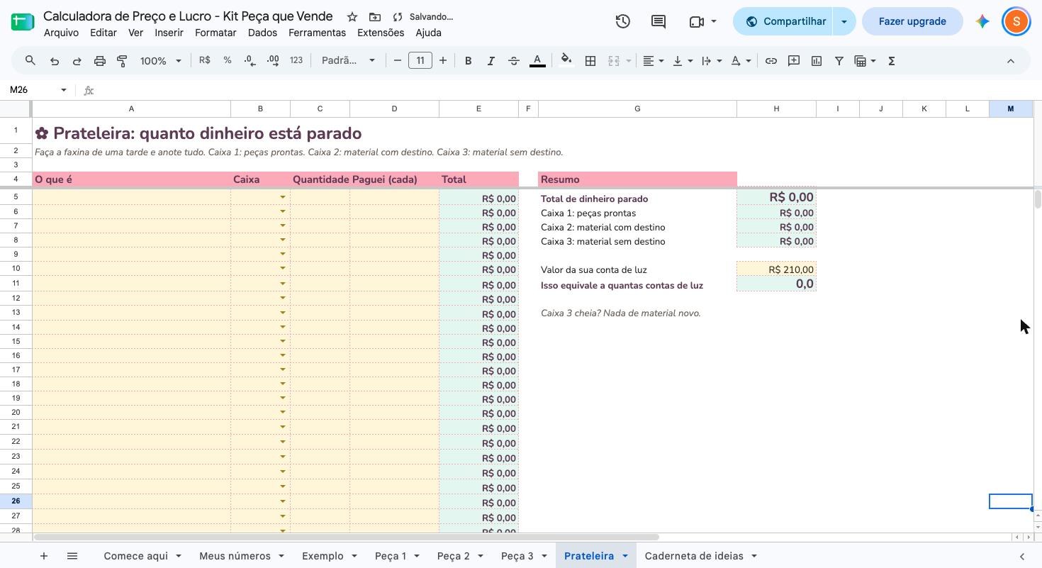Open the functions sigma menu
This screenshot has width=1042, height=568.
892,61
